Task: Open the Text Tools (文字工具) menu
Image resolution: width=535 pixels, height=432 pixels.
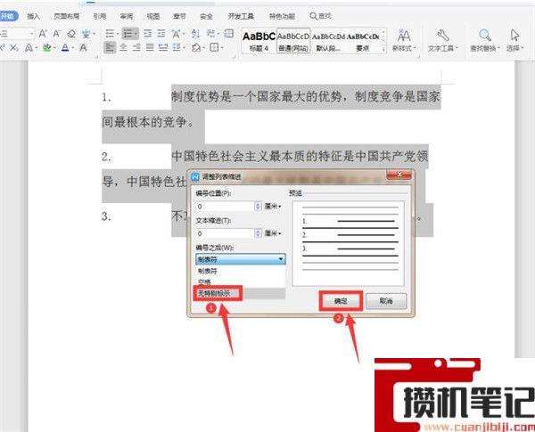Action: [443, 40]
